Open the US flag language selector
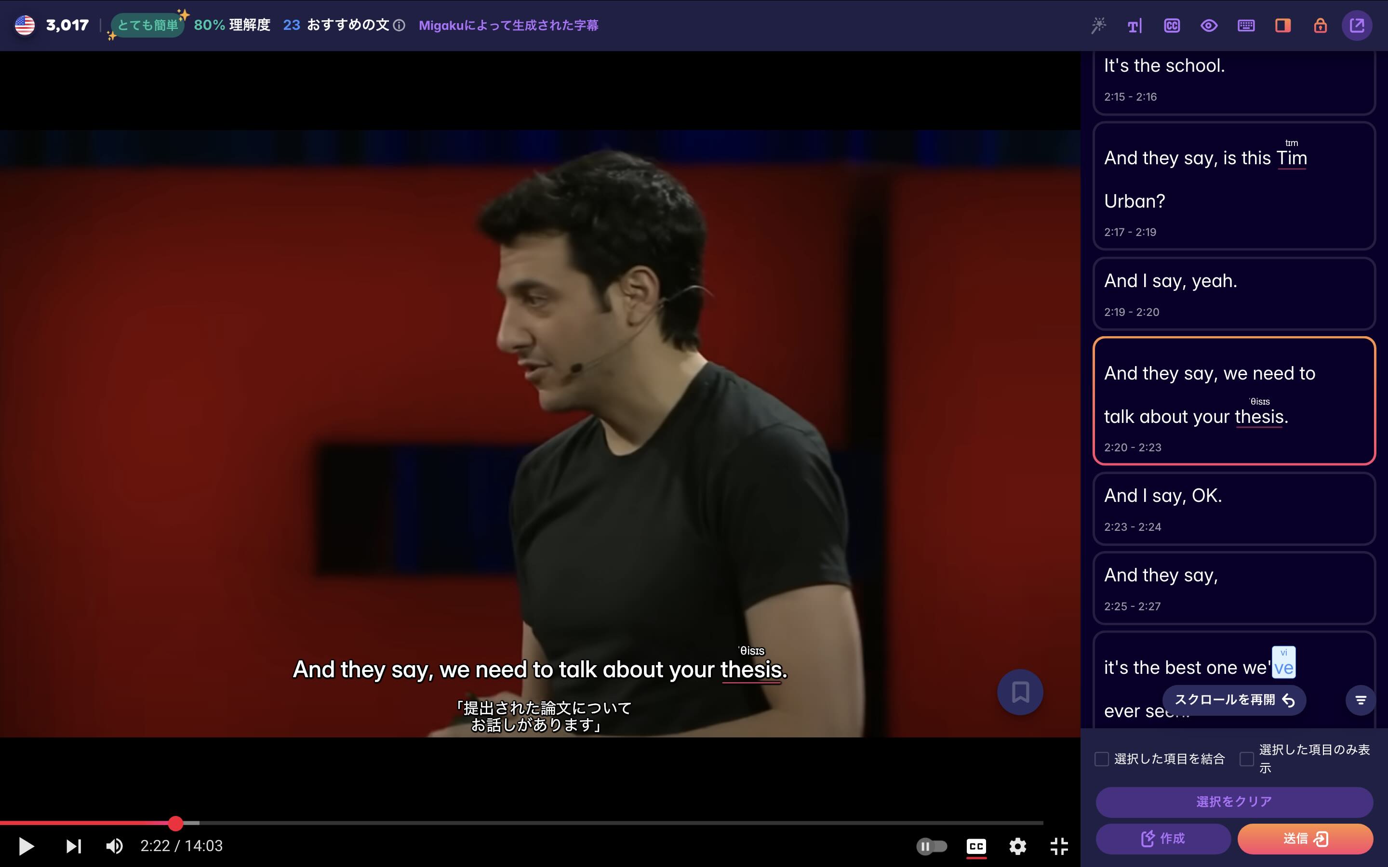 [24, 25]
